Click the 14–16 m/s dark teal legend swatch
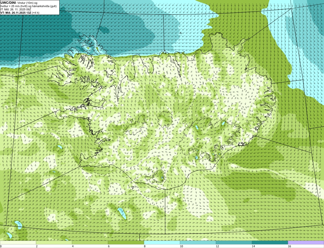Viewport: 324px width, 248px height. click(x=270, y=242)
